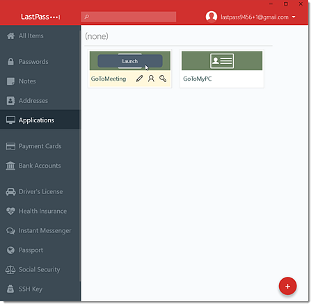Launch the GoToMeeting application
311x304 pixels.
(x=130, y=61)
